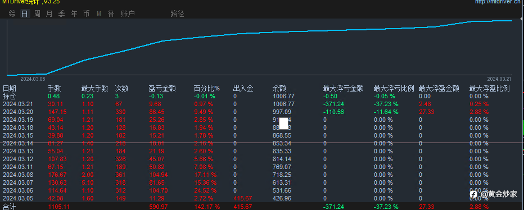Click the 路径 path button
The height and width of the screenshot is (210, 524).
pyautogui.click(x=177, y=13)
